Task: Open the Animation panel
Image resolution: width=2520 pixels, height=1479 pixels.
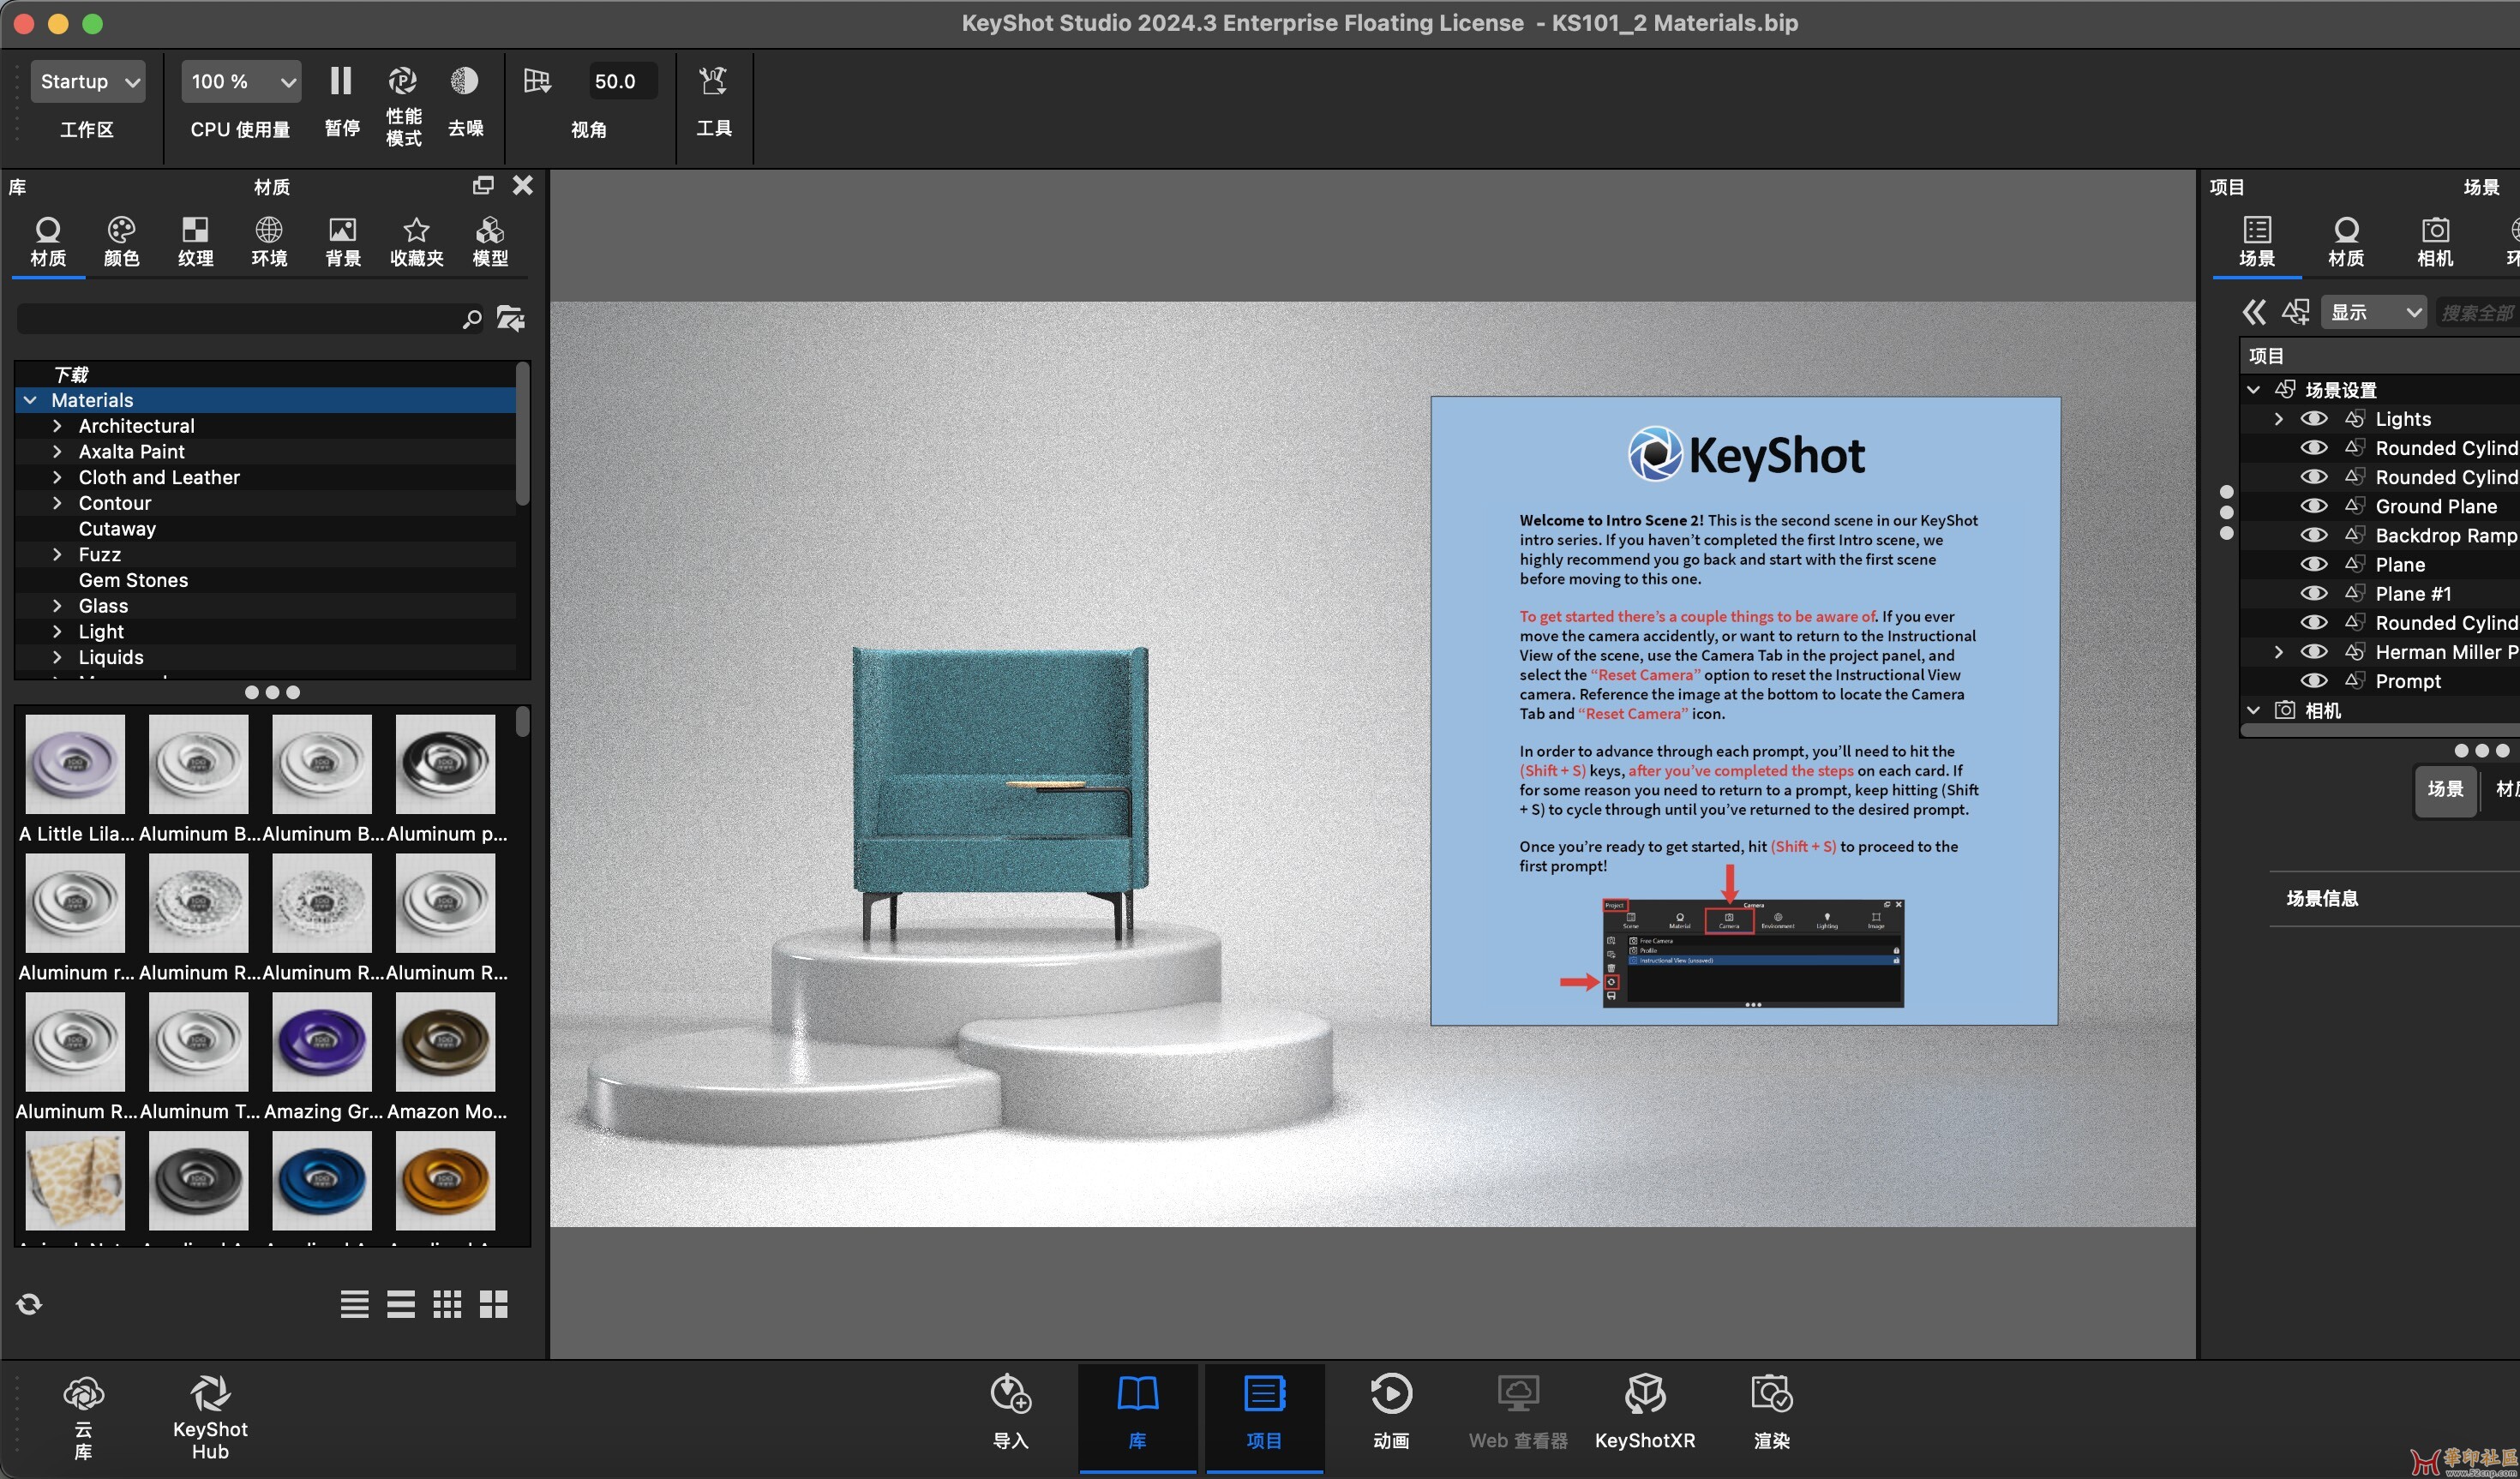Action: pos(1391,1411)
